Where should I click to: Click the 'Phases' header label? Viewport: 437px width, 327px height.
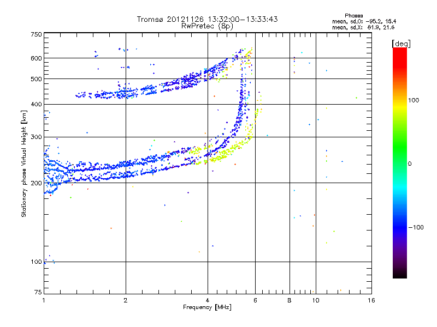click(353, 16)
